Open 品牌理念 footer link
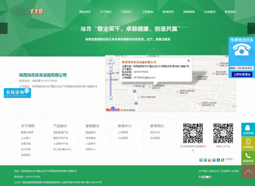Viewport: 255px width, 186px height. pos(26,155)
